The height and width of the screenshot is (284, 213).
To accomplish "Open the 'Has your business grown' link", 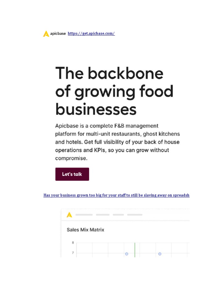I will click(116, 195).
